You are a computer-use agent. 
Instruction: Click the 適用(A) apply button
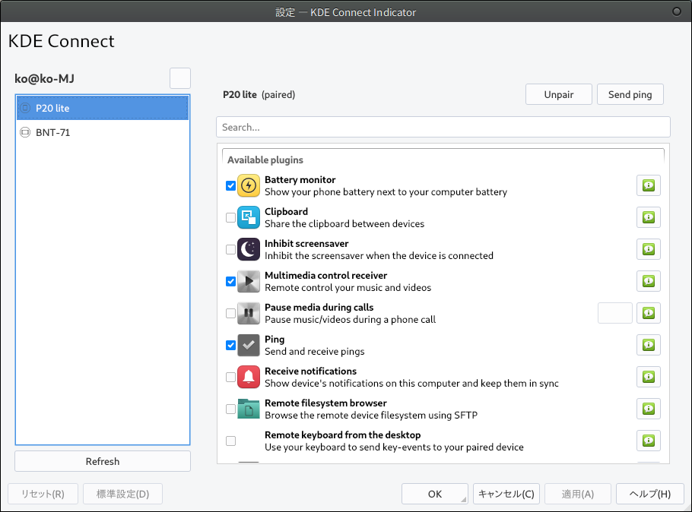(578, 494)
